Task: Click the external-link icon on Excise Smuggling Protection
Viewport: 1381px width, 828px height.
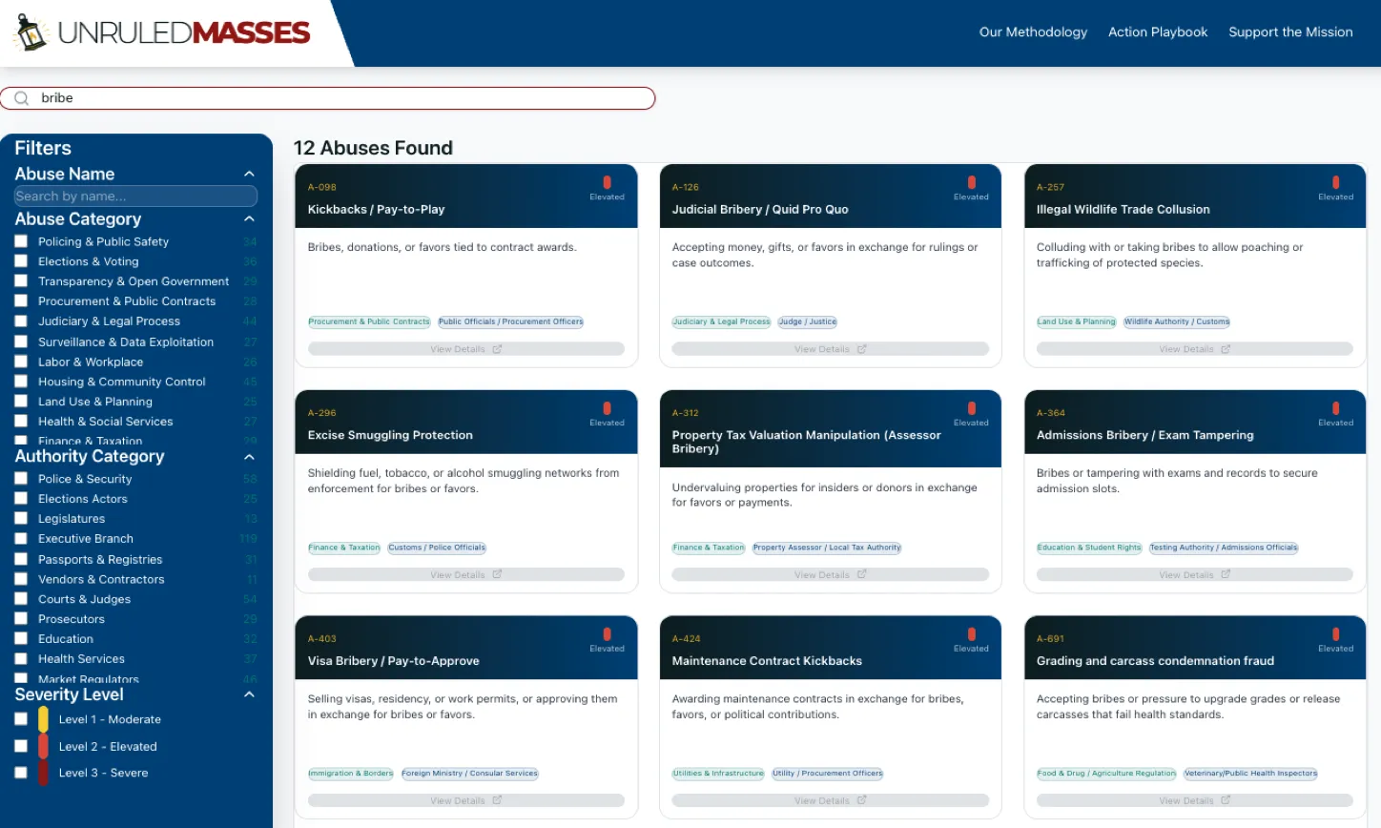Action: tap(497, 574)
